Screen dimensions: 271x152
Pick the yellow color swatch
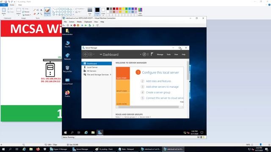pos(123,9)
